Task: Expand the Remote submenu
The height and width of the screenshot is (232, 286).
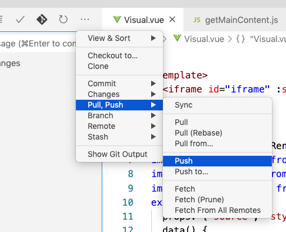Action: point(120,126)
